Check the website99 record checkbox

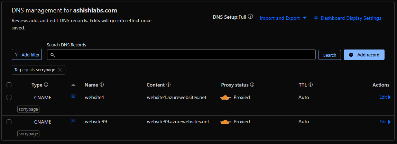tap(9, 122)
